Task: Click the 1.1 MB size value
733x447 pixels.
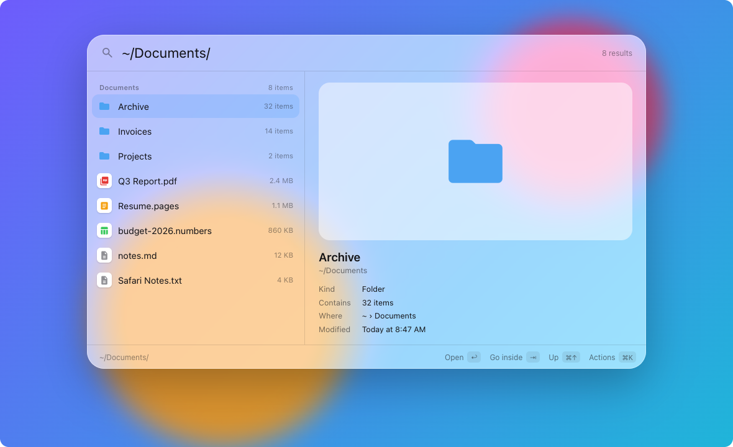Action: pyautogui.click(x=283, y=205)
